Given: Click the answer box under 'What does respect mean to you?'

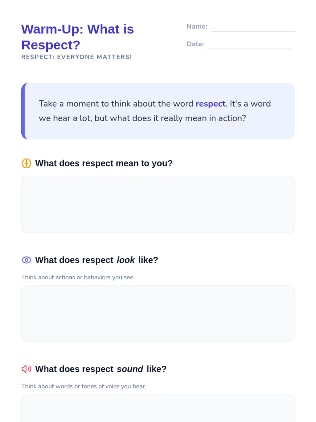Looking at the screenshot, I should coord(158,204).
